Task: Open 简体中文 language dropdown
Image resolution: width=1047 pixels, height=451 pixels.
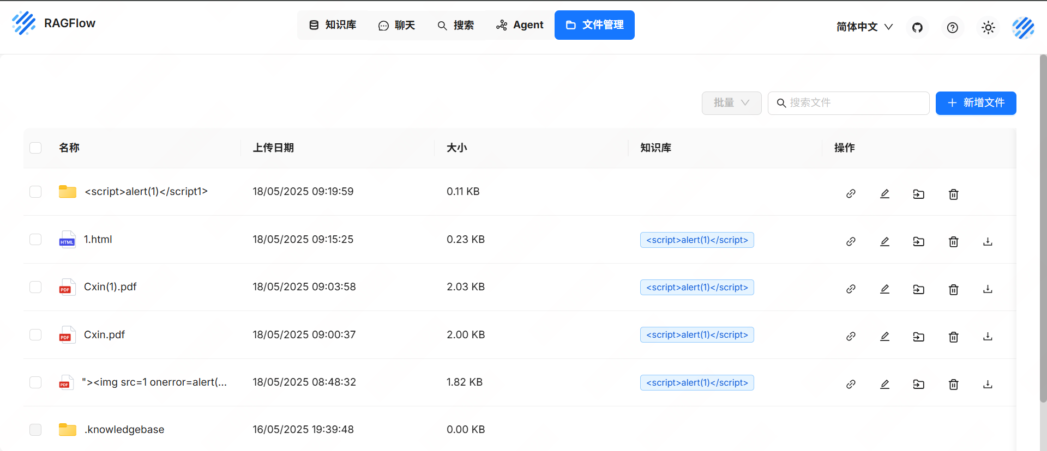Action: pyautogui.click(x=864, y=27)
